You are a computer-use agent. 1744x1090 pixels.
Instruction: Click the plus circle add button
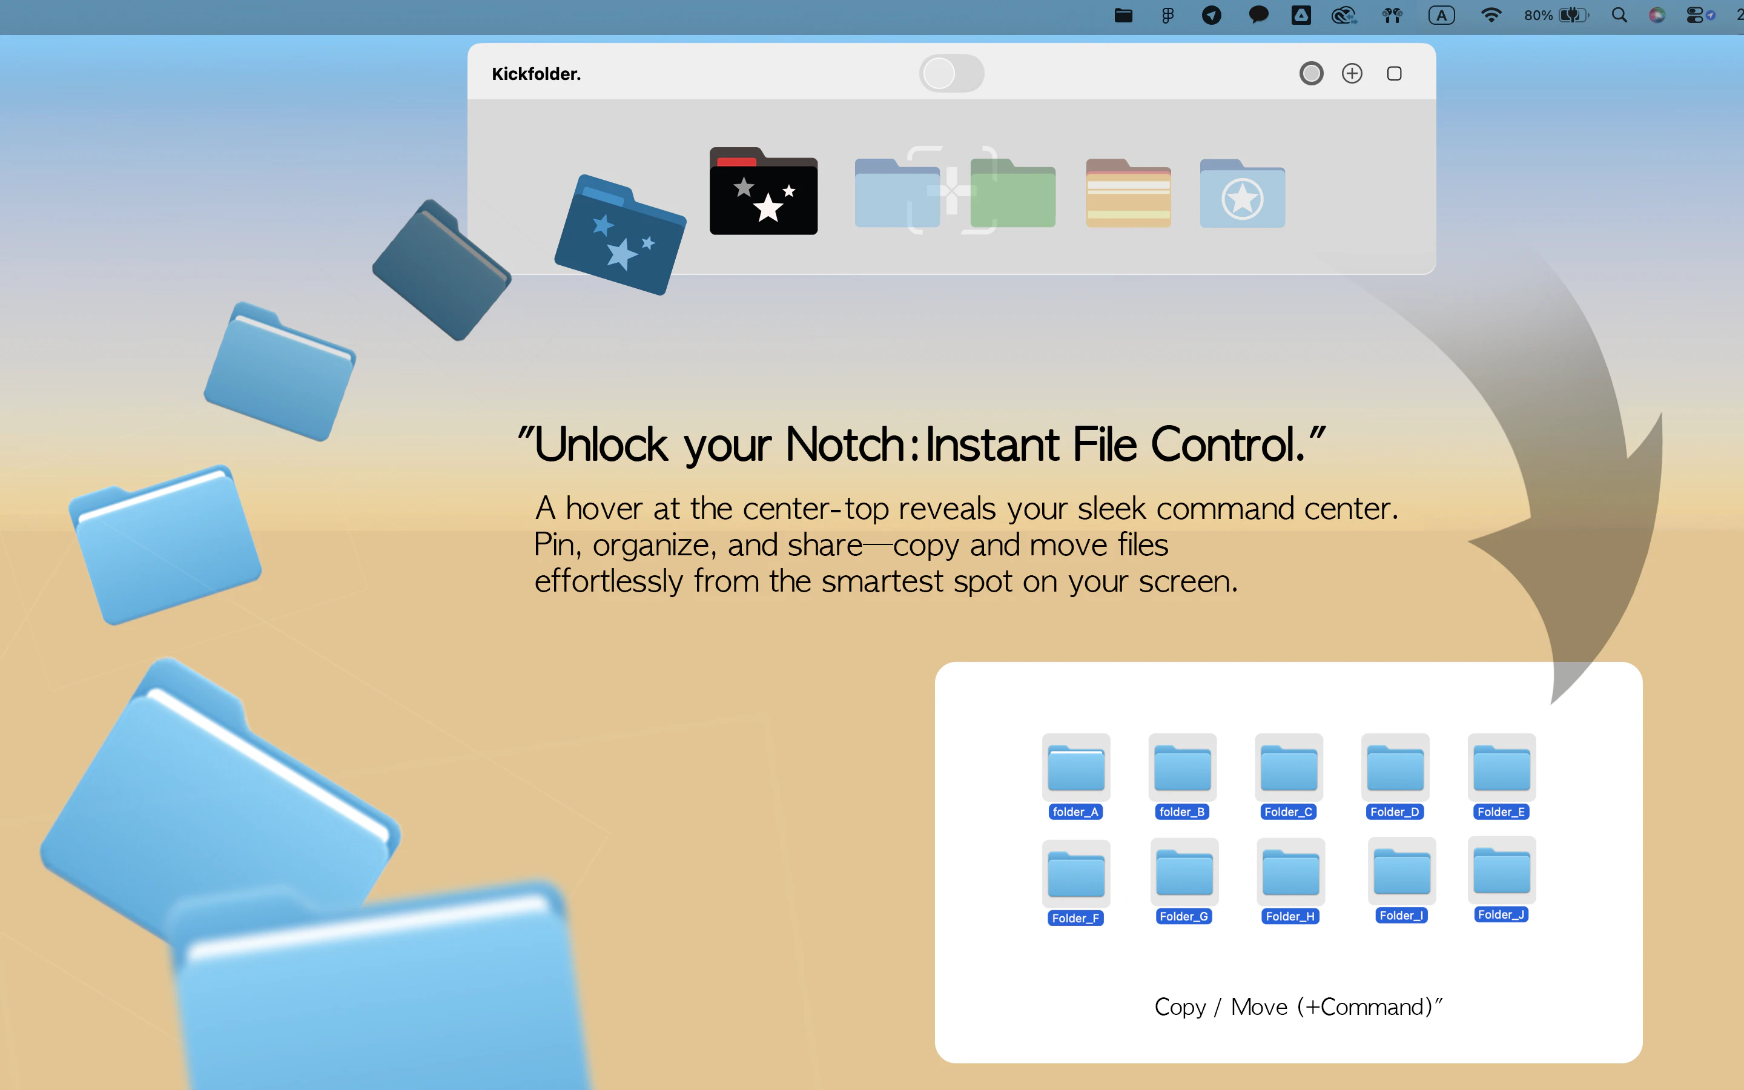[x=1352, y=73]
